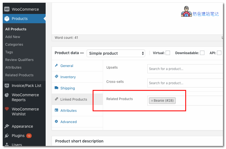
Task: Open the Add New products link
Action: tap(13, 37)
